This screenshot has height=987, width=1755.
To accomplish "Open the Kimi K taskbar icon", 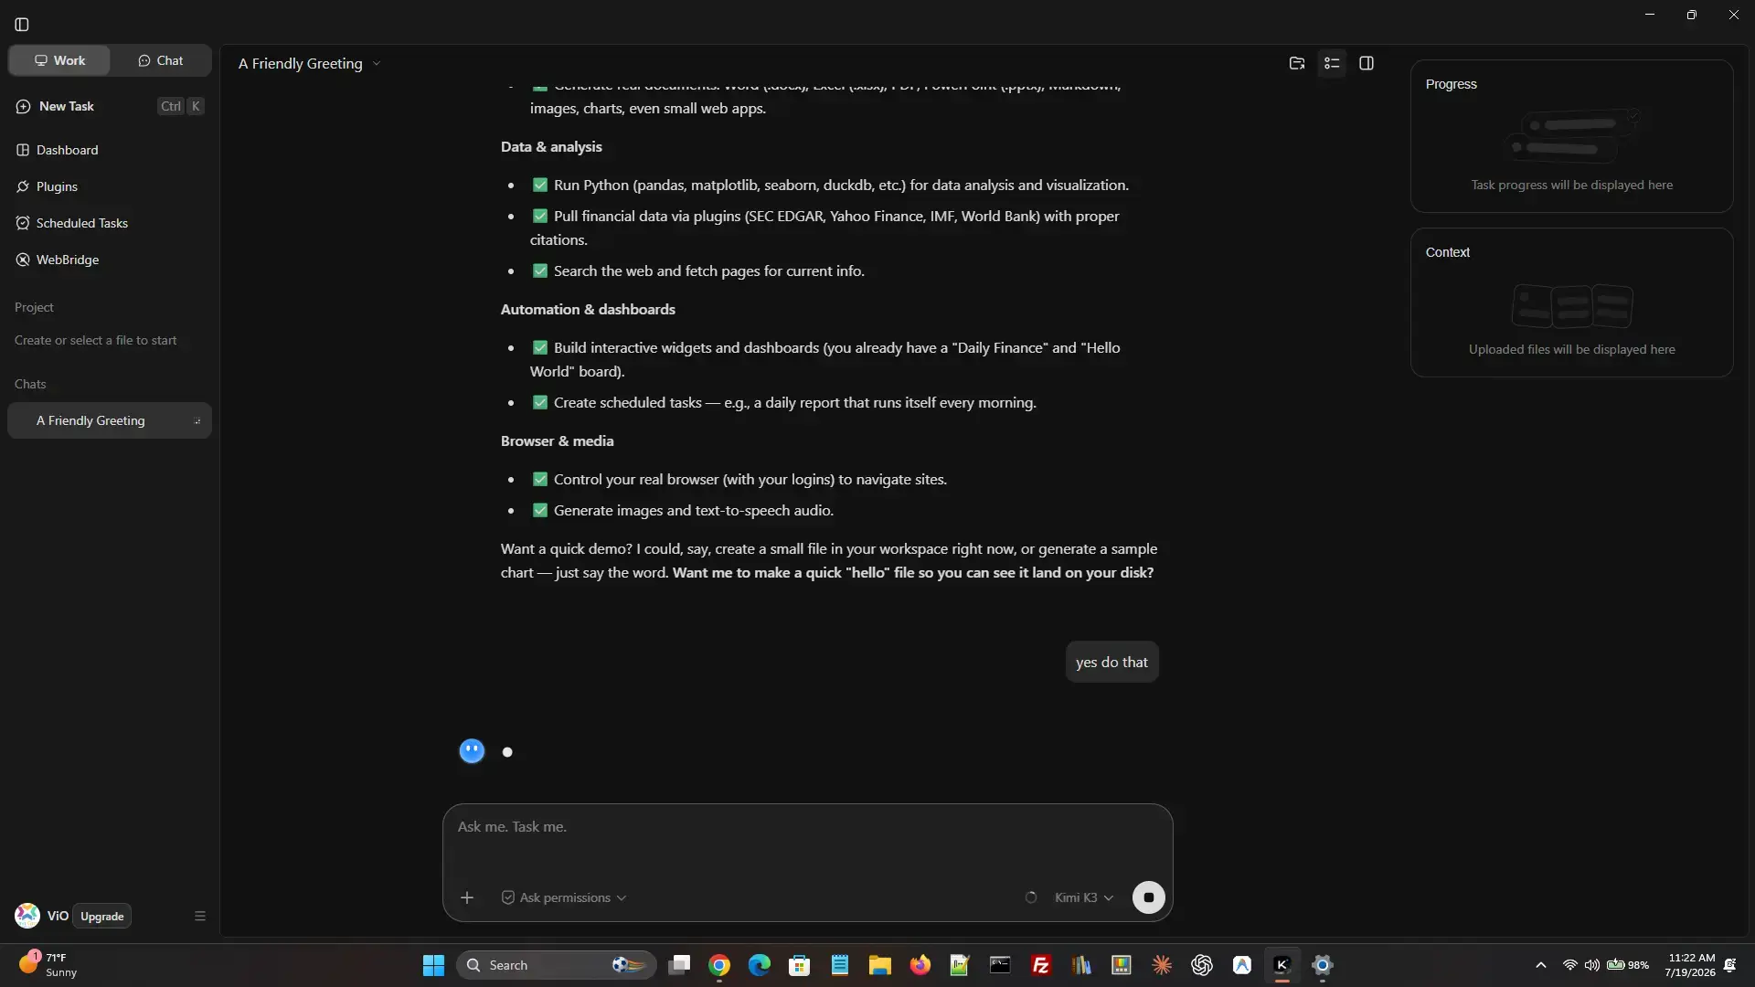I will 1282,965.
